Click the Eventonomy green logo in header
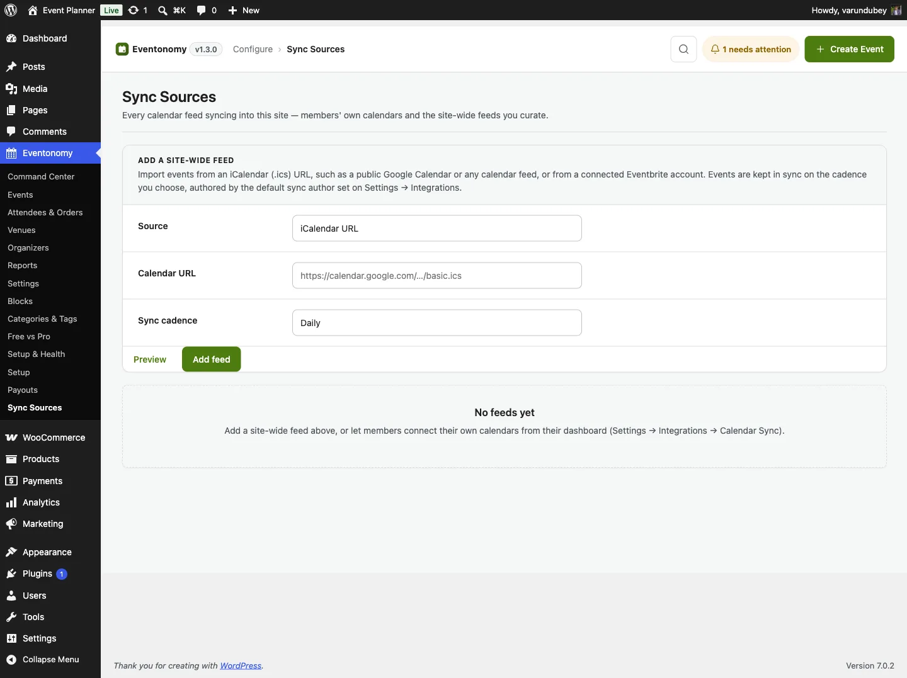 (x=122, y=49)
